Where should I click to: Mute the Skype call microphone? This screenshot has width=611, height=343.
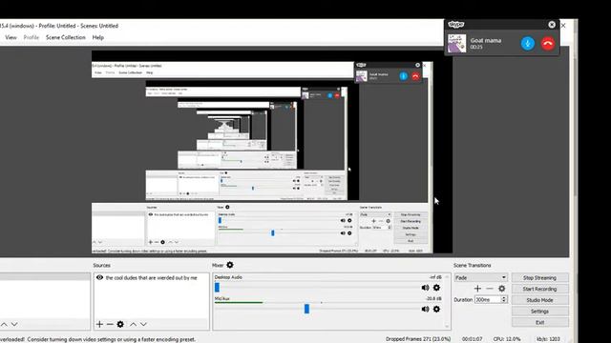(528, 43)
